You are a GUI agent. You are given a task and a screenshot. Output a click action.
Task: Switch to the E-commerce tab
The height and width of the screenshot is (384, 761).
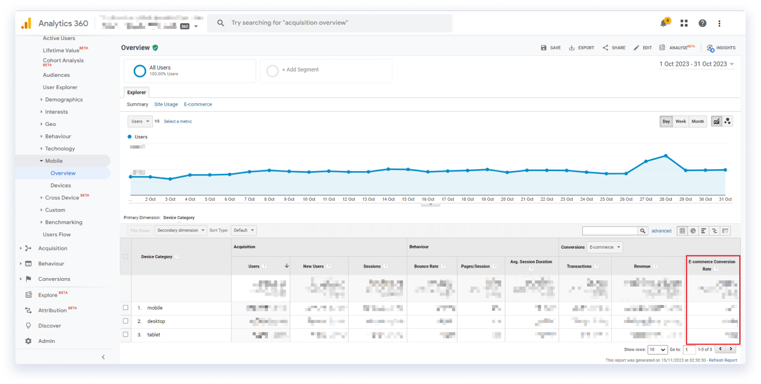(198, 104)
